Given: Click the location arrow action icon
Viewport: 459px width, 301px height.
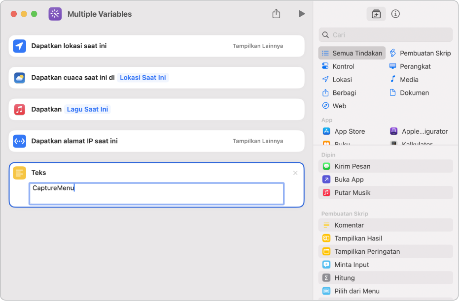Looking at the screenshot, I should [19, 46].
